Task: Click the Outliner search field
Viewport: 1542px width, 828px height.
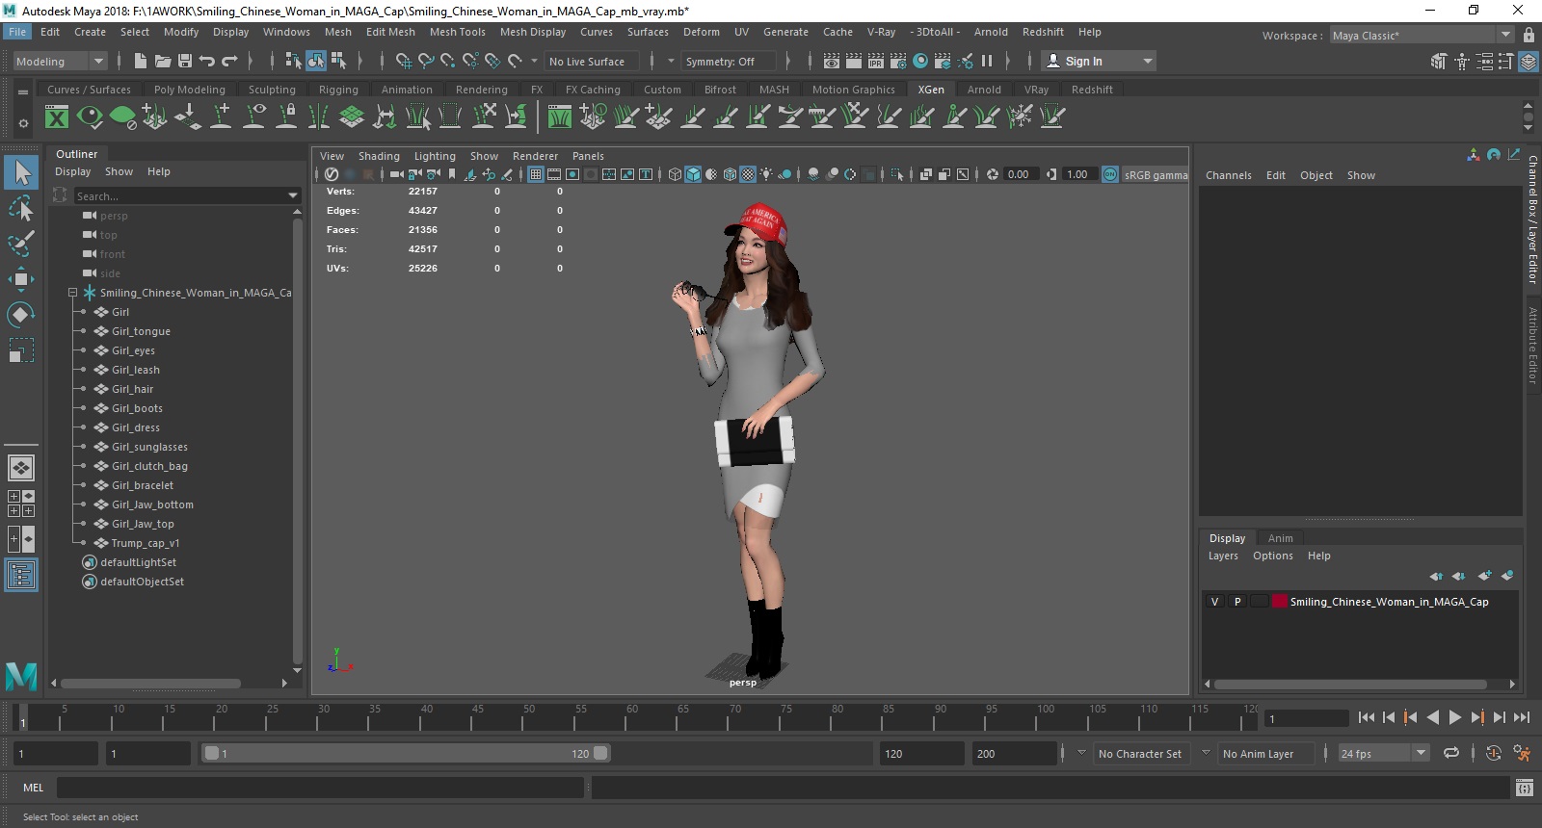Action: click(x=179, y=195)
